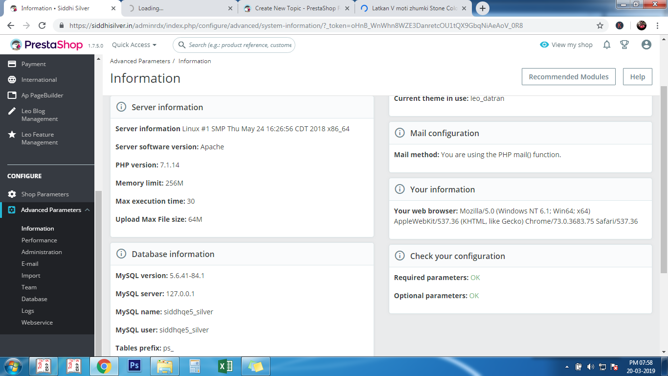
Task: Click the Recommended Modules button
Action: [569, 77]
